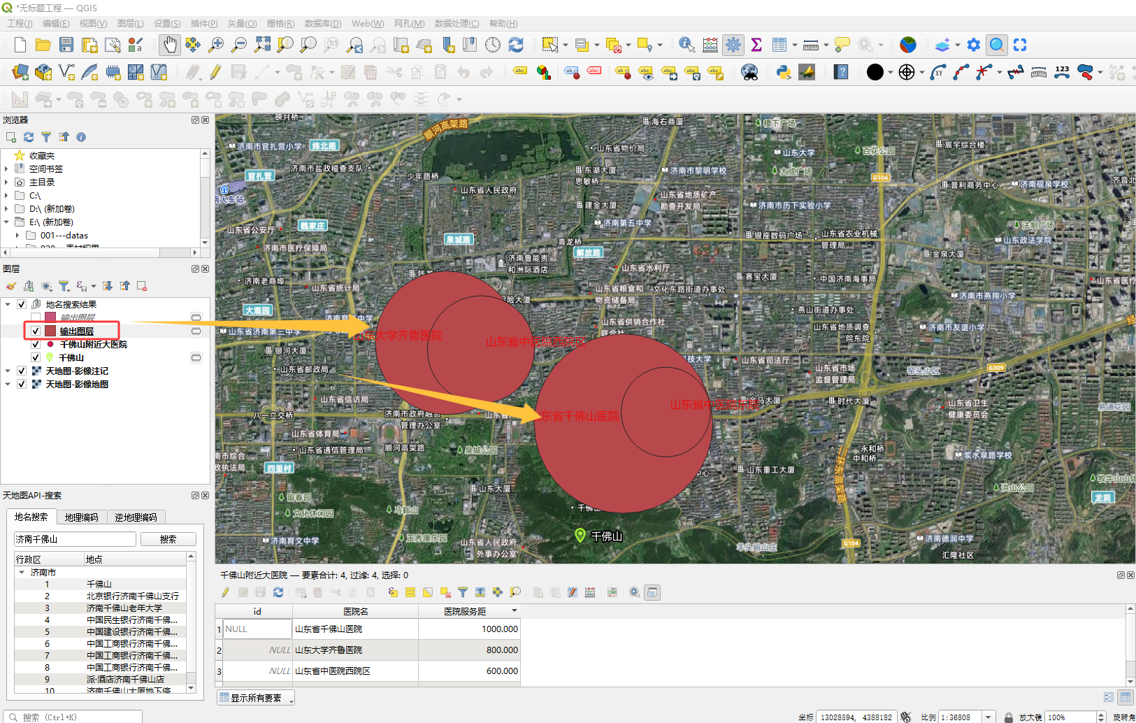Open the select features tool dropdown arrow
The width and height of the screenshot is (1136, 723).
[x=566, y=45]
